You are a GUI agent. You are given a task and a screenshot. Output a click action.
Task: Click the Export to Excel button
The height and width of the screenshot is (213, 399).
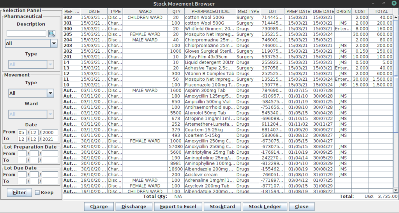(178, 206)
